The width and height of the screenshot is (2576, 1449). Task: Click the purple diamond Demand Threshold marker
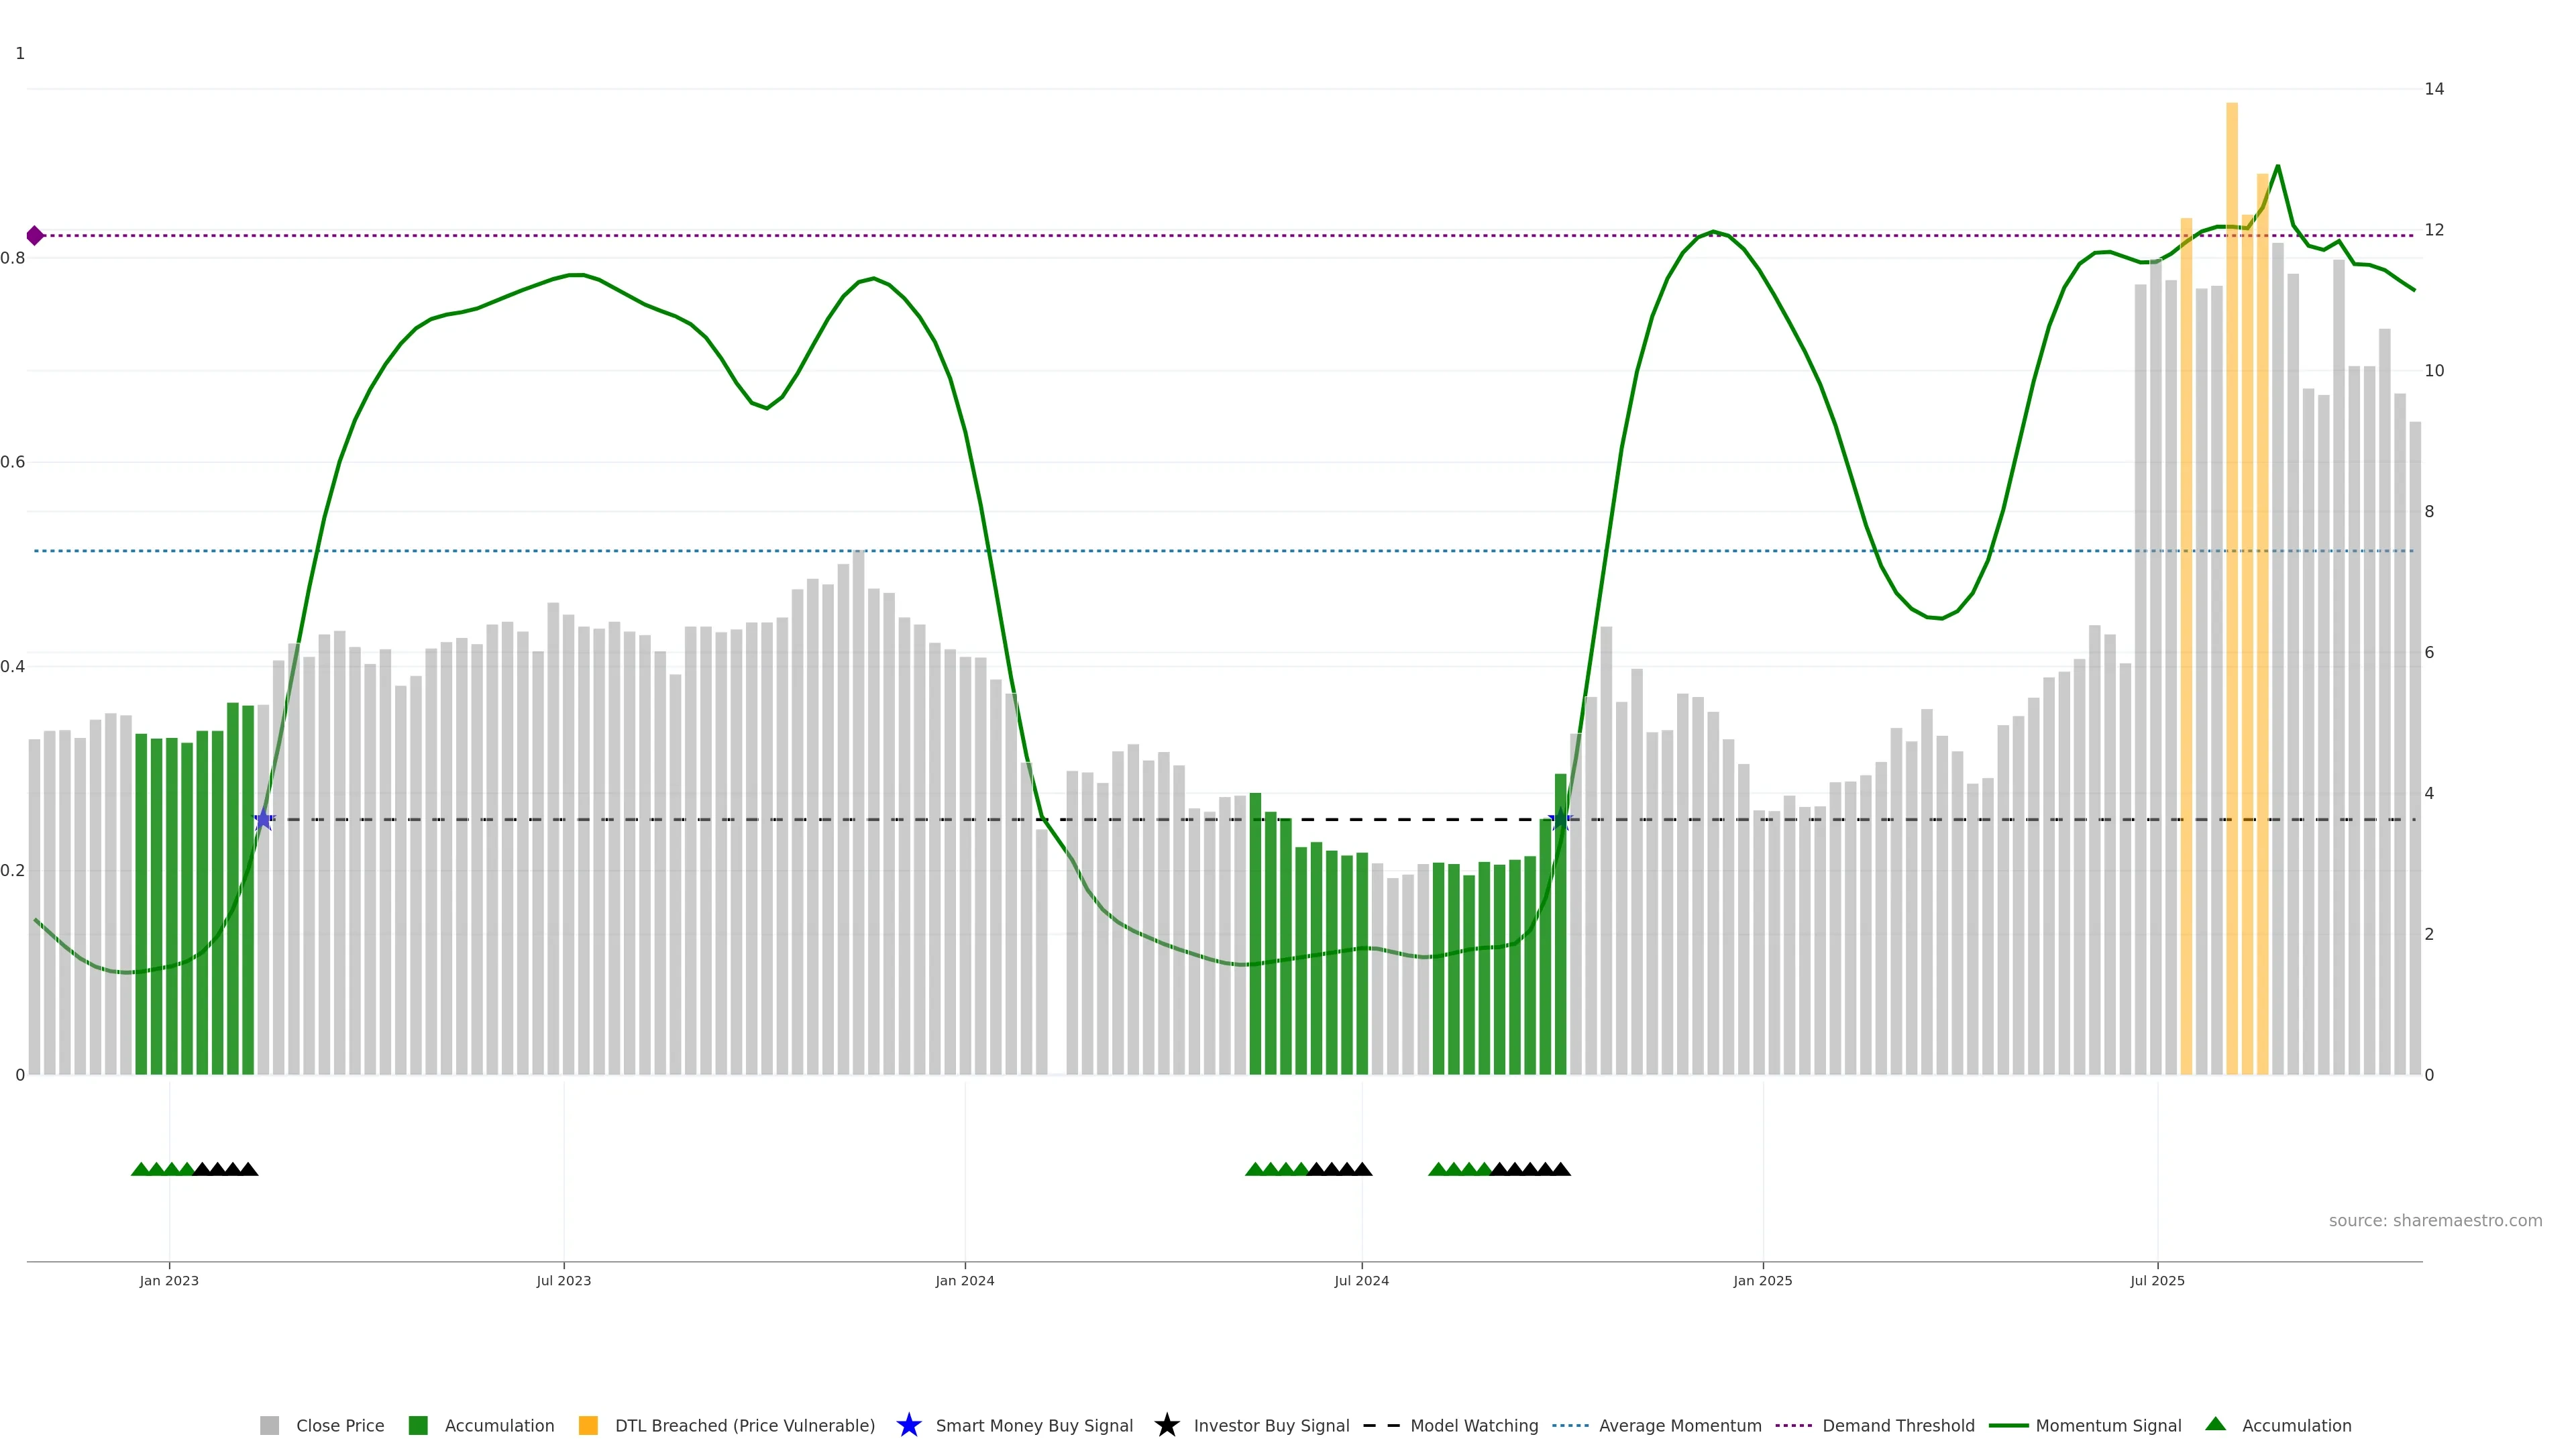pos(35,236)
